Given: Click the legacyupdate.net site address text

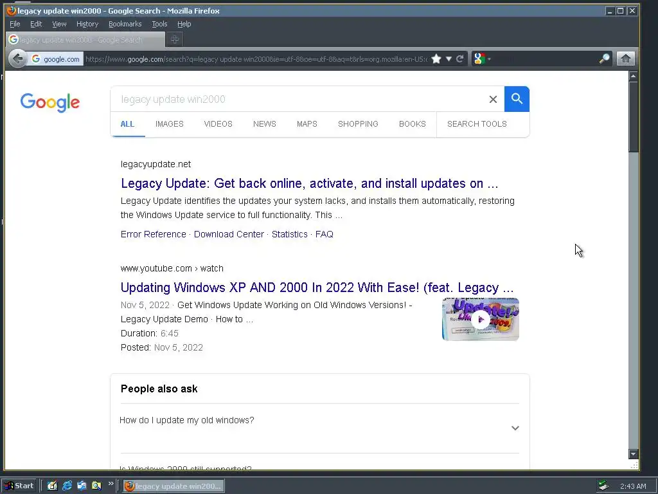Looking at the screenshot, I should click(156, 164).
